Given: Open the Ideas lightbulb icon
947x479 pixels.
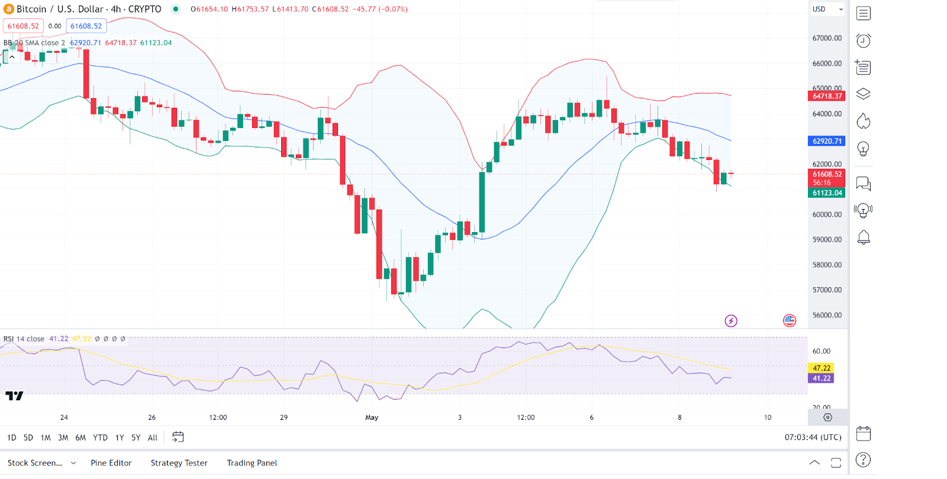Looking at the screenshot, I should pos(864,149).
